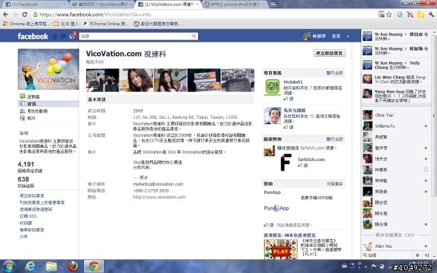The height and width of the screenshot is (273, 437).
Task: Switch to the APPLE iphone iPod tab
Action: click(234, 5)
